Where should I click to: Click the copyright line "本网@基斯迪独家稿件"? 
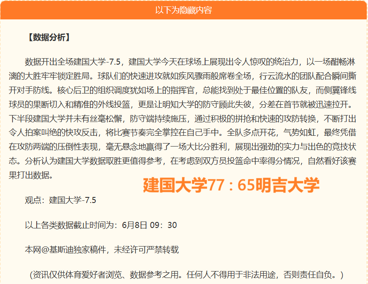[65, 250]
